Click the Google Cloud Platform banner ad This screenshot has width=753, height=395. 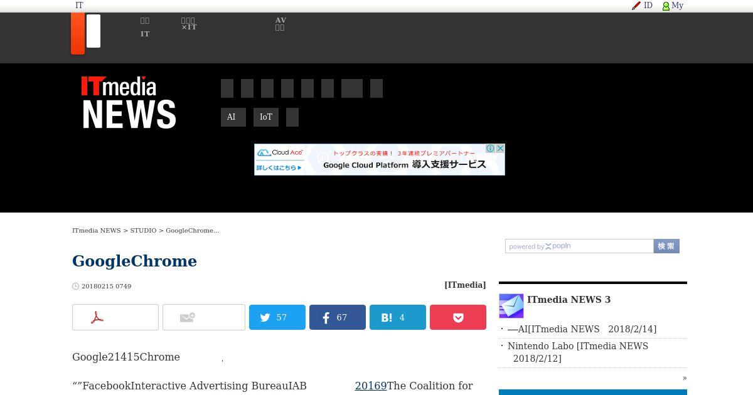click(380, 160)
